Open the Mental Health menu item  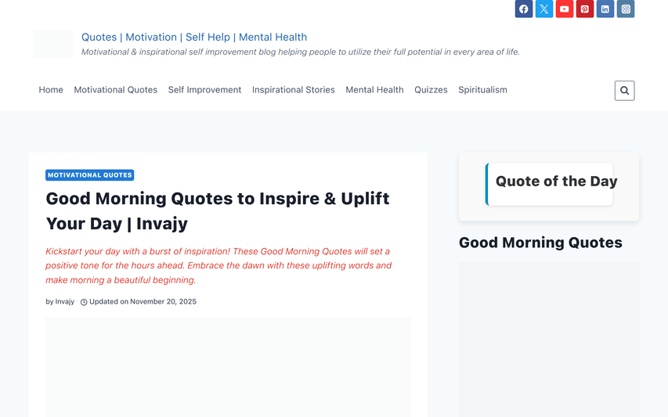374,90
